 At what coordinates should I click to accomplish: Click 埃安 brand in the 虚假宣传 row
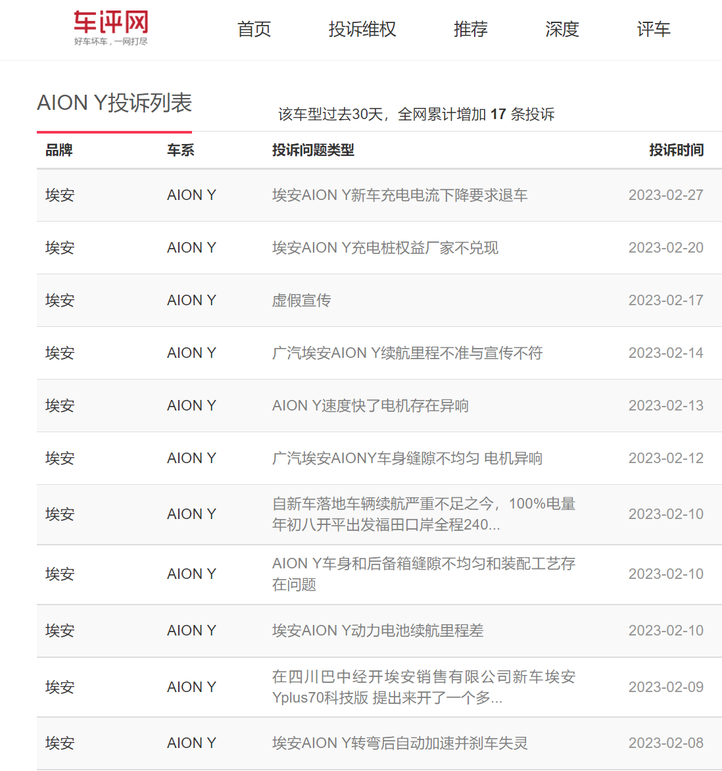point(60,301)
